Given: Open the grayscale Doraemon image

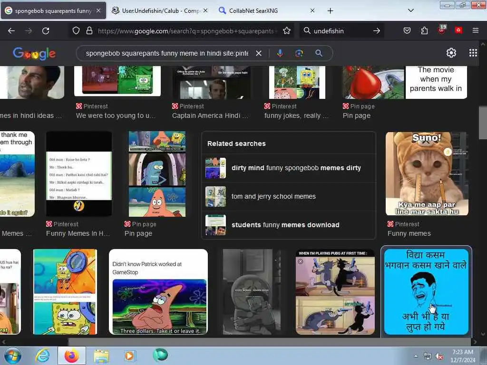Looking at the screenshot, I should pos(252,292).
